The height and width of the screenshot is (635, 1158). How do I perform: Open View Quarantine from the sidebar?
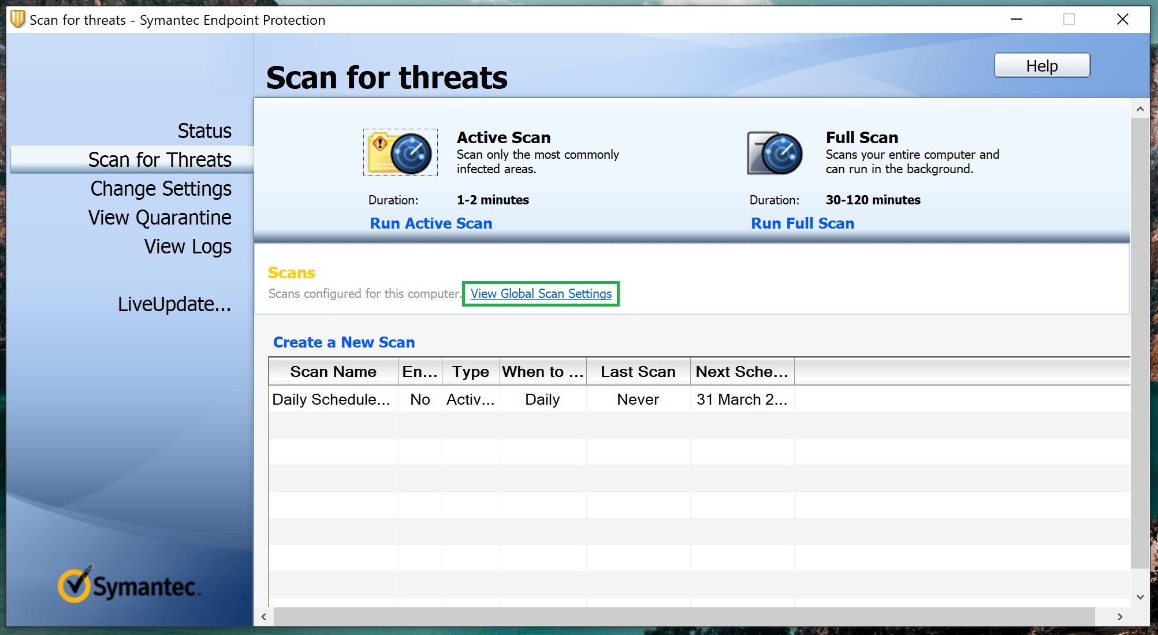click(159, 218)
